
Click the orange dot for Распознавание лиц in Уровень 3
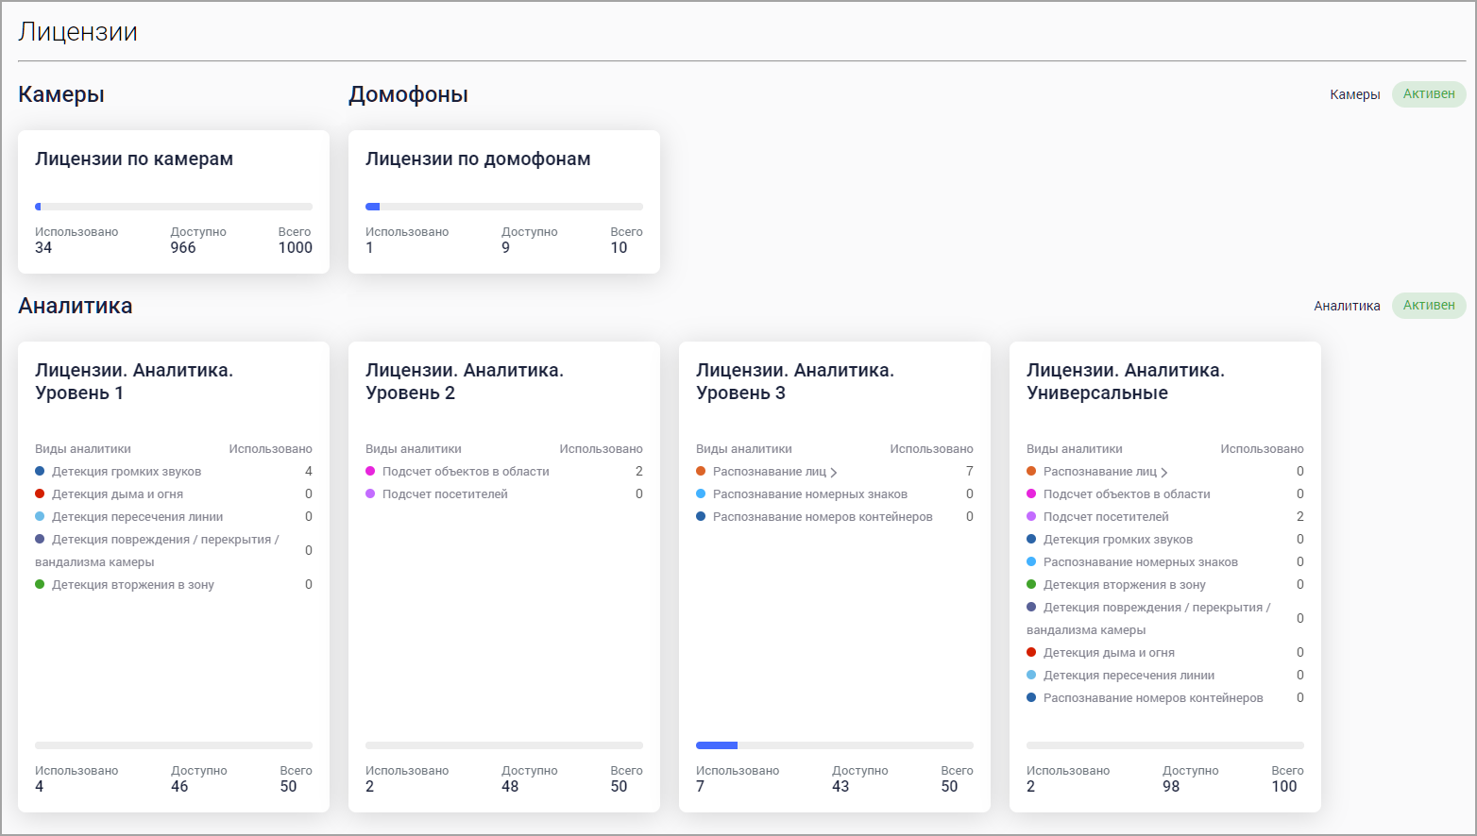pyautogui.click(x=701, y=472)
